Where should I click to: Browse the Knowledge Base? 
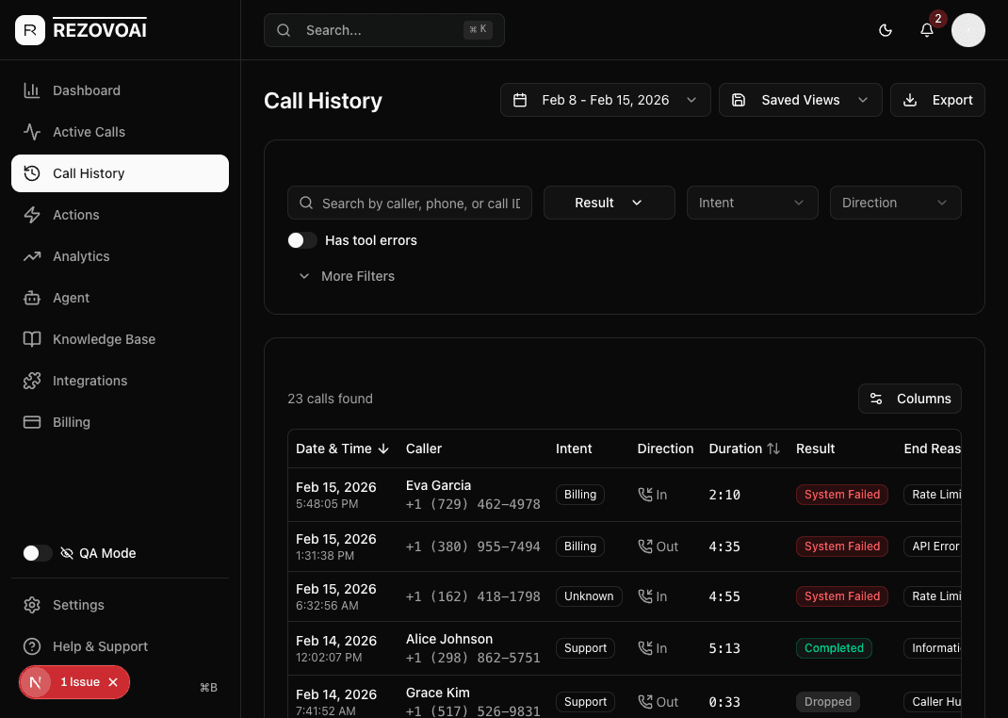click(104, 339)
